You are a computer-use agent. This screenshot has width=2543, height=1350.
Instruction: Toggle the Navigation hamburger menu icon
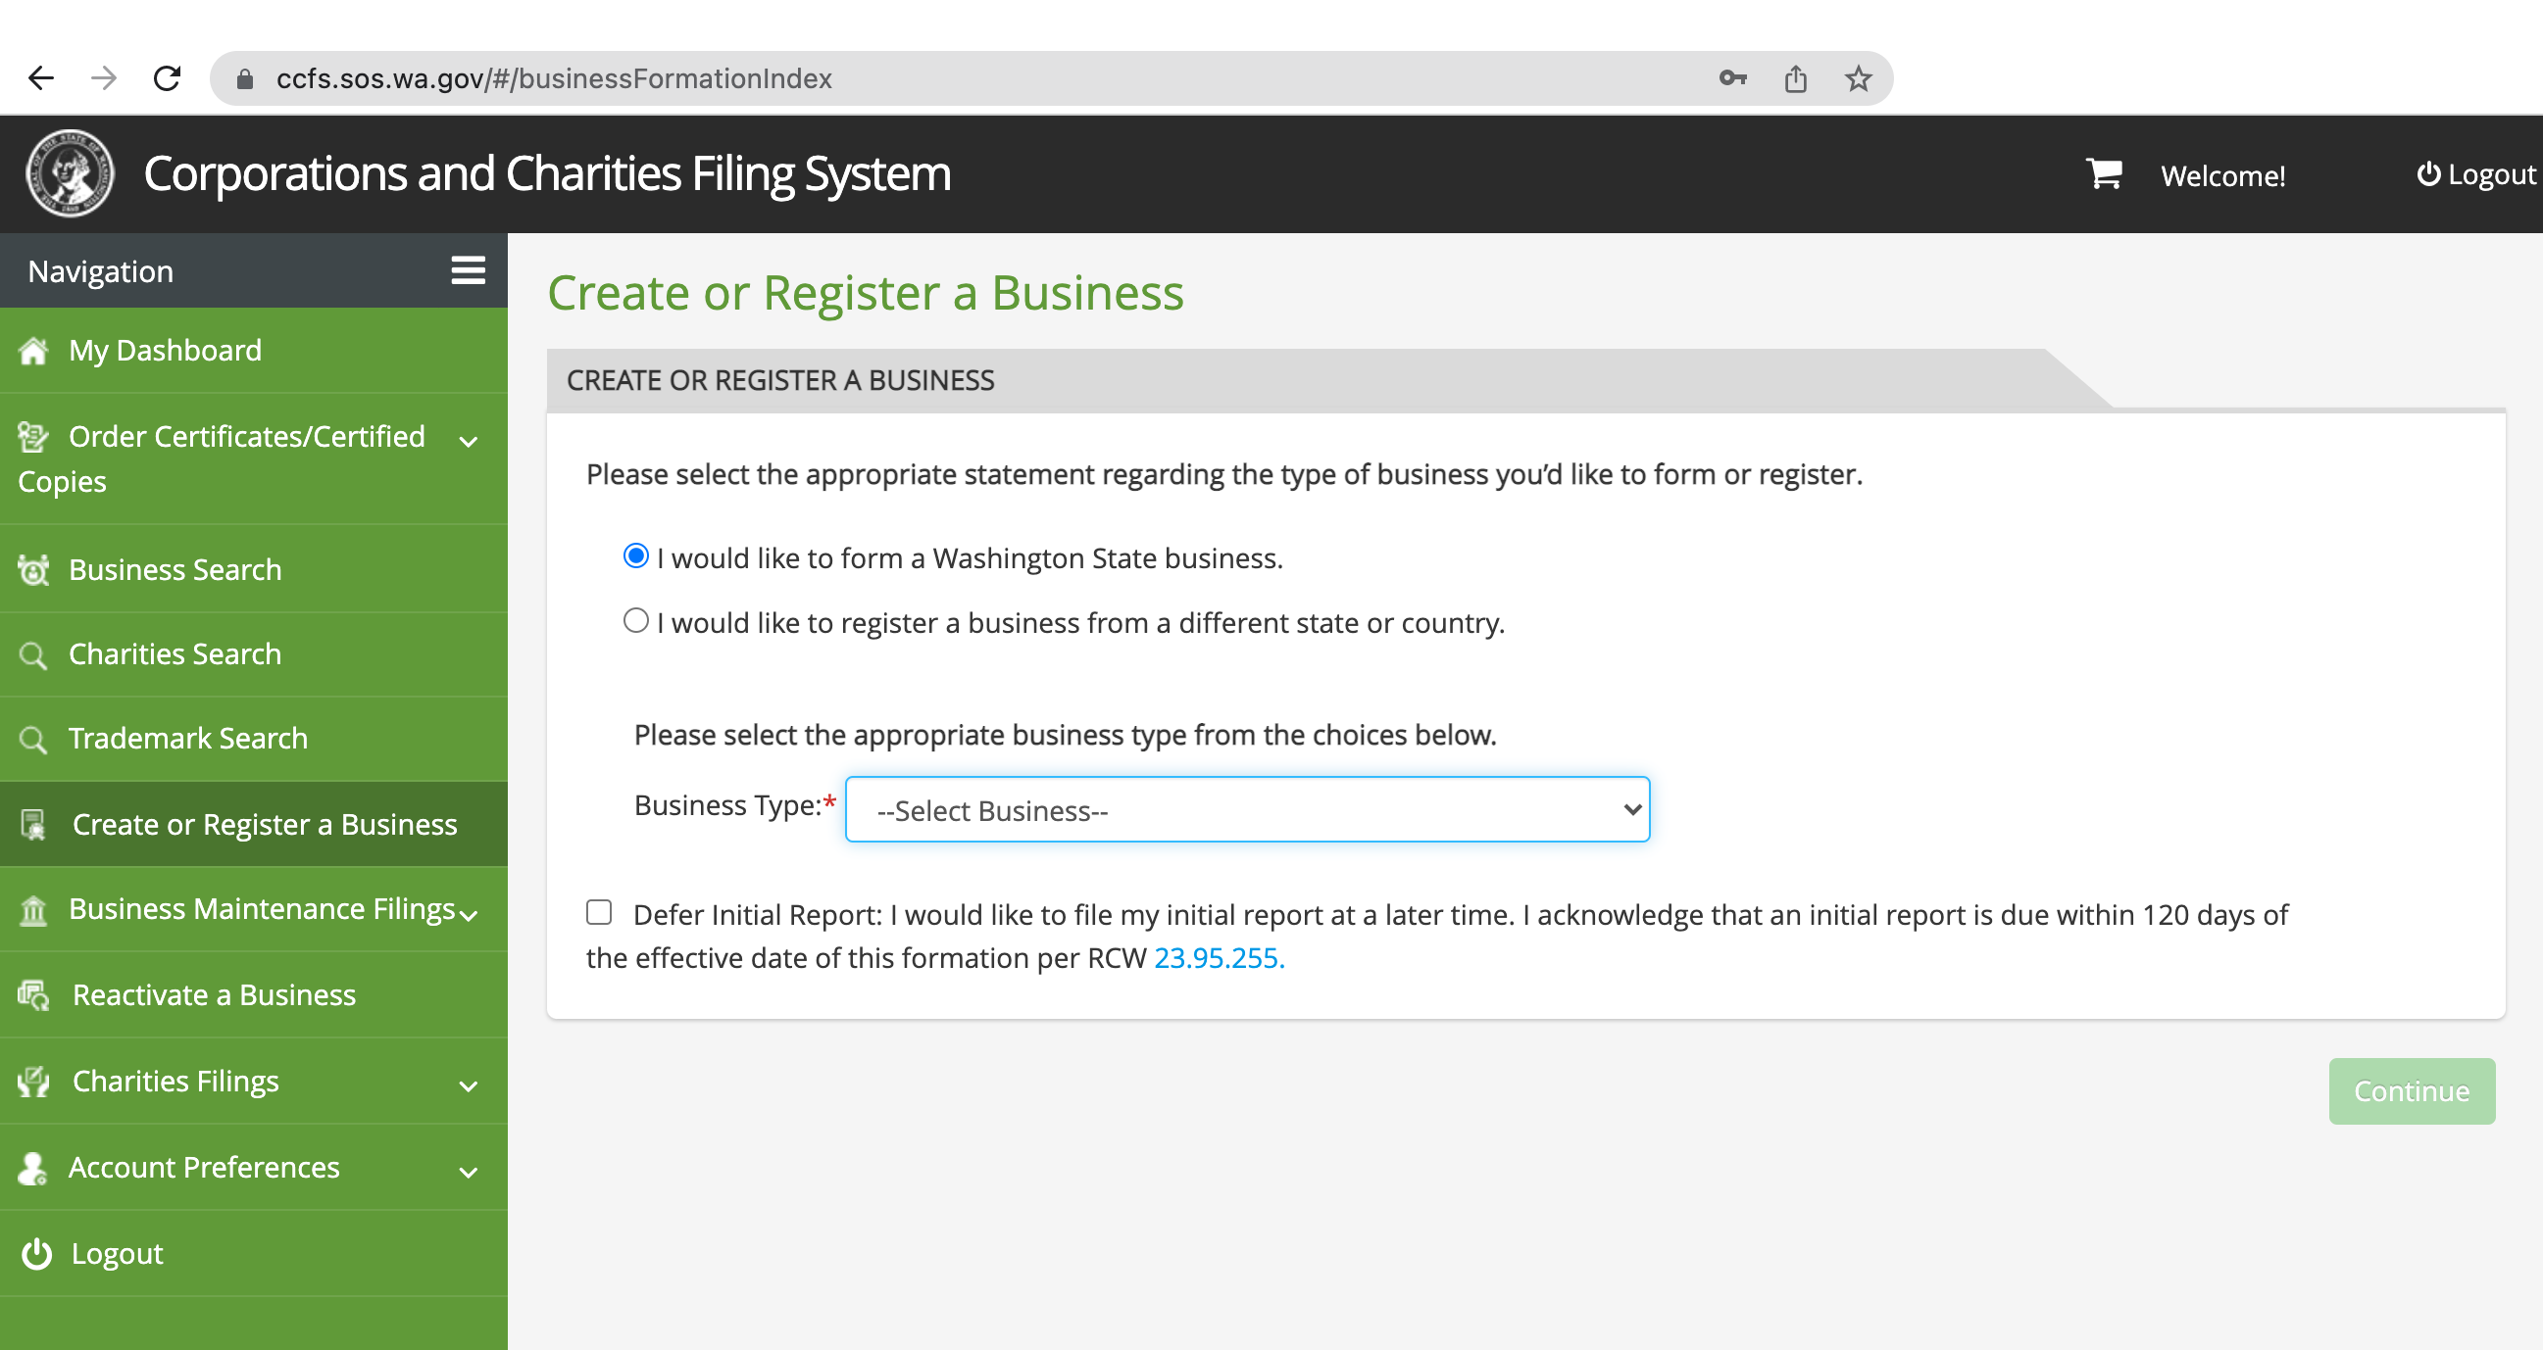click(468, 270)
